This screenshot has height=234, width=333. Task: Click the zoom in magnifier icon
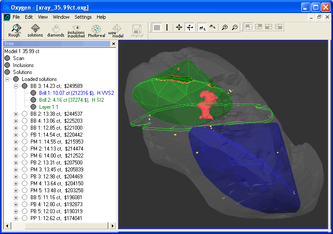tap(225, 27)
